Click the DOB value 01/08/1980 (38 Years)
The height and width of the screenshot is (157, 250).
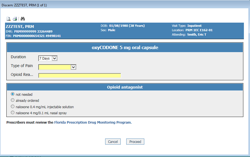[x=127, y=26]
